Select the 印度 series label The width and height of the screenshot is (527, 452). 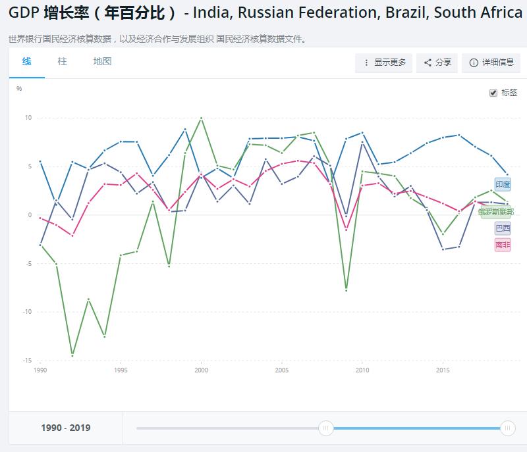coord(503,185)
